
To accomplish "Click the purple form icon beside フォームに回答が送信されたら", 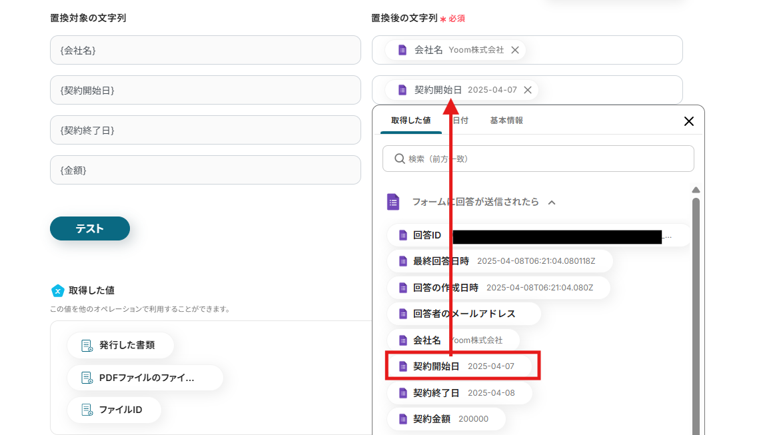I will 393,202.
